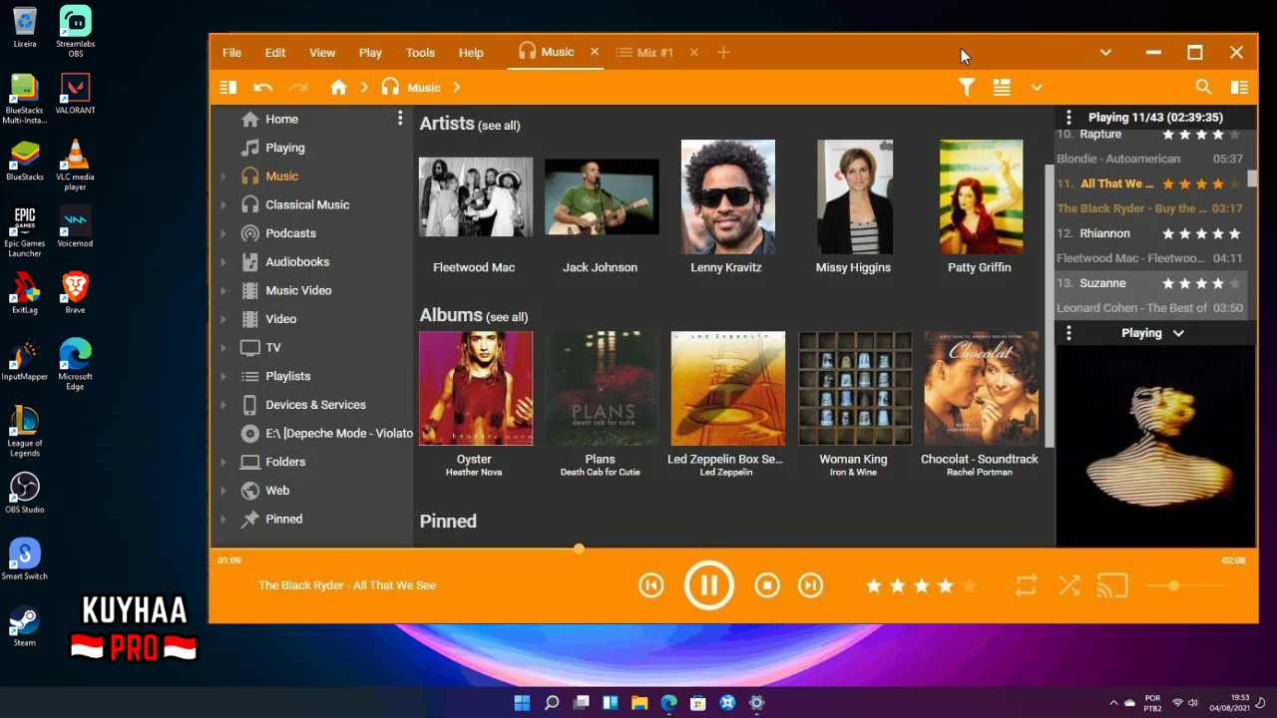This screenshot has height=718, width=1277.
Task: Open Led Zeppelin Box Set album cover
Action: [727, 388]
